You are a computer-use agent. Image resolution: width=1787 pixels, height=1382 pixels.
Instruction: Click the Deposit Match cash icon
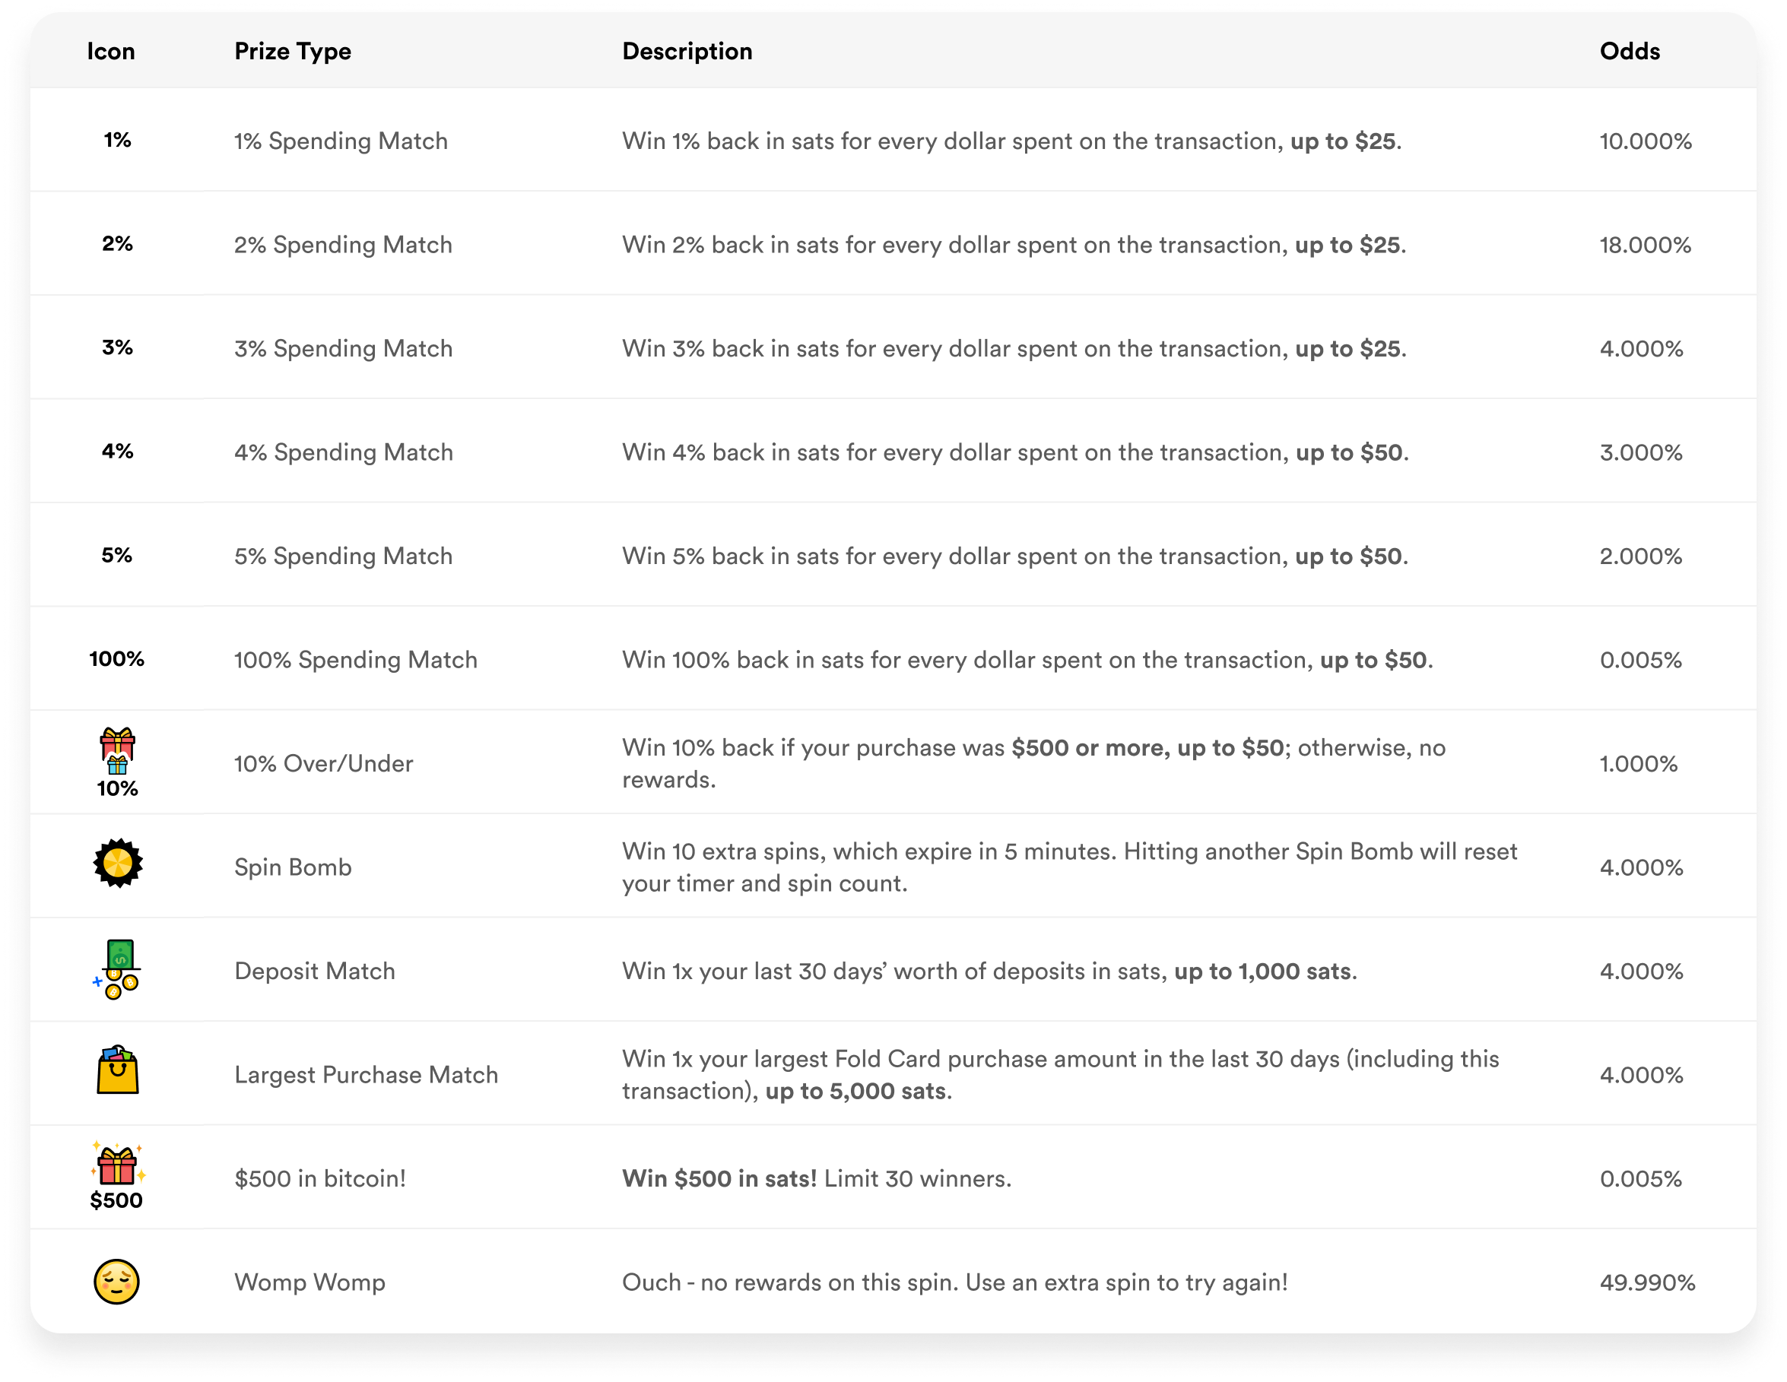[117, 969]
